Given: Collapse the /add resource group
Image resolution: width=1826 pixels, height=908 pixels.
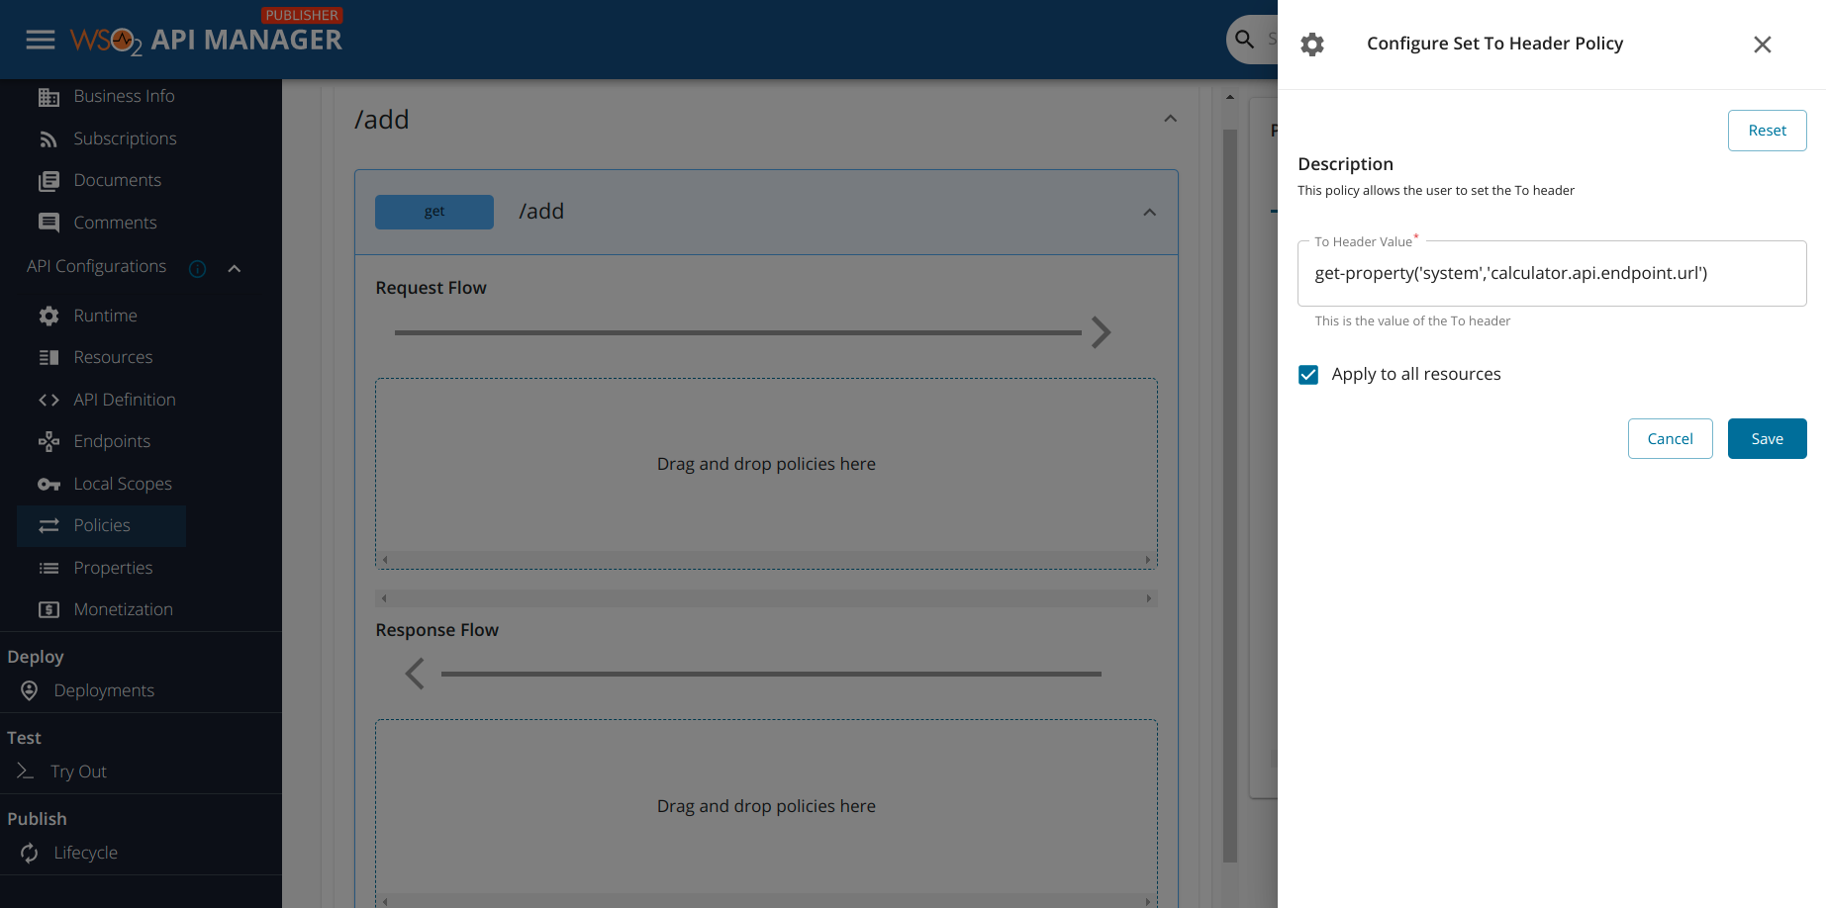Looking at the screenshot, I should pos(1170,119).
